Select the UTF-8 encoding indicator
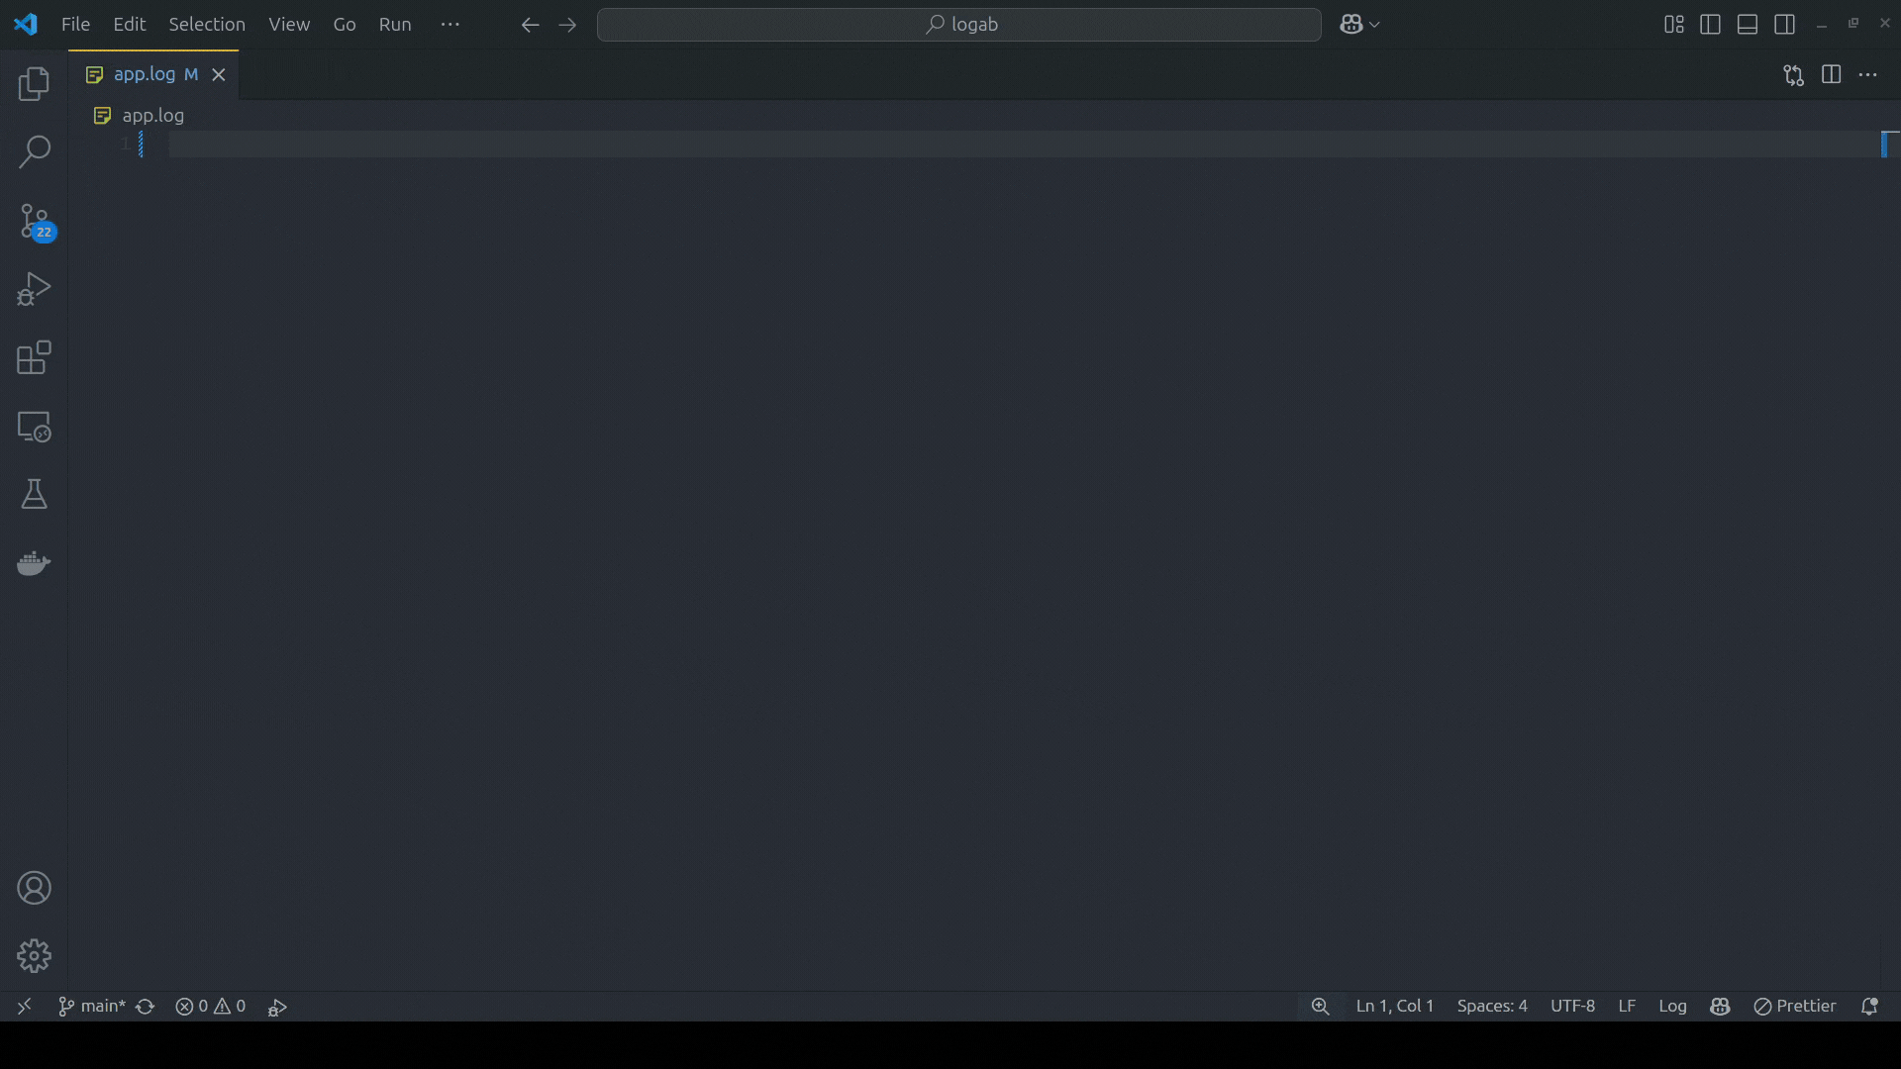The width and height of the screenshot is (1901, 1069). click(x=1572, y=1007)
